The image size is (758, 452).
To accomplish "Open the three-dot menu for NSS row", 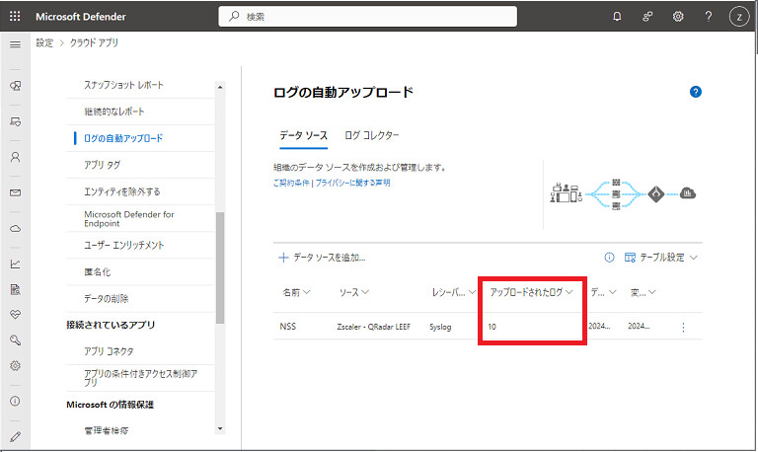I will click(683, 328).
